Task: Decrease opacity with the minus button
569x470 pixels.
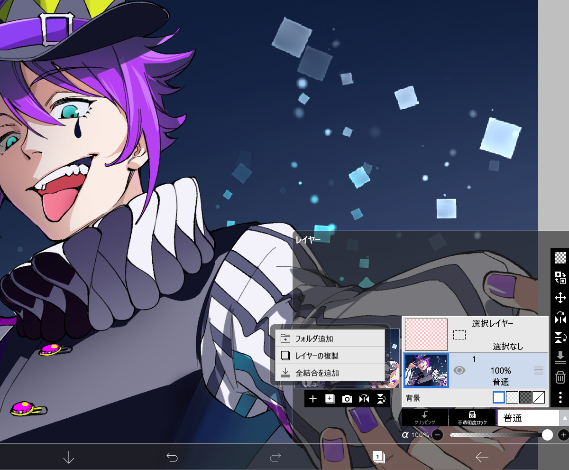Action: pos(437,434)
